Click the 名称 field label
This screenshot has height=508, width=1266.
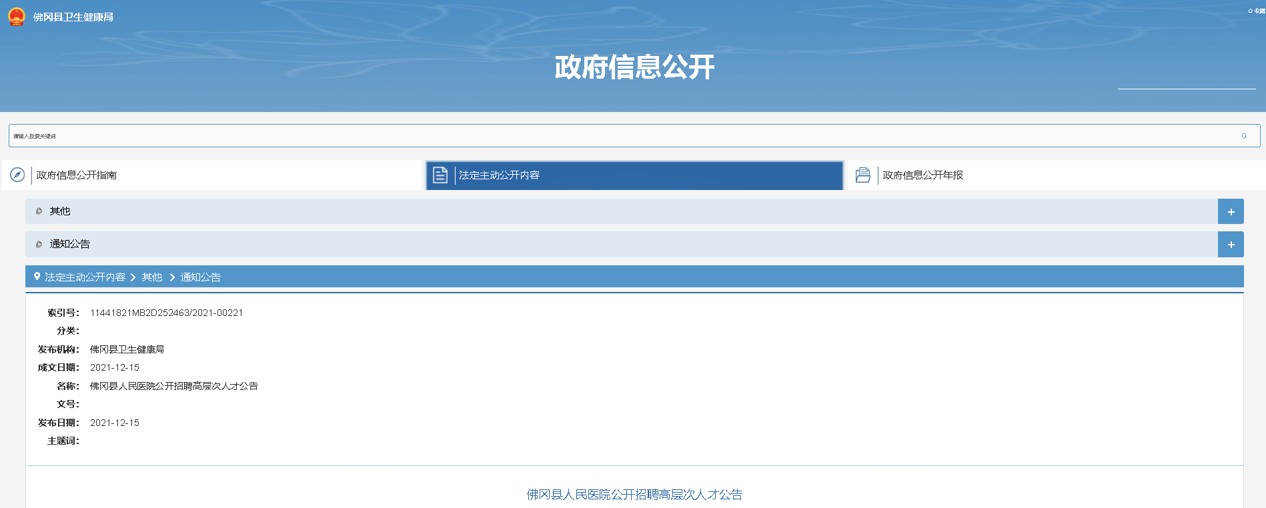coord(68,386)
